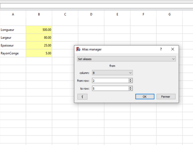193x145 pixels.
Task: Click the RayonConge label cell
Action: coord(13,53)
